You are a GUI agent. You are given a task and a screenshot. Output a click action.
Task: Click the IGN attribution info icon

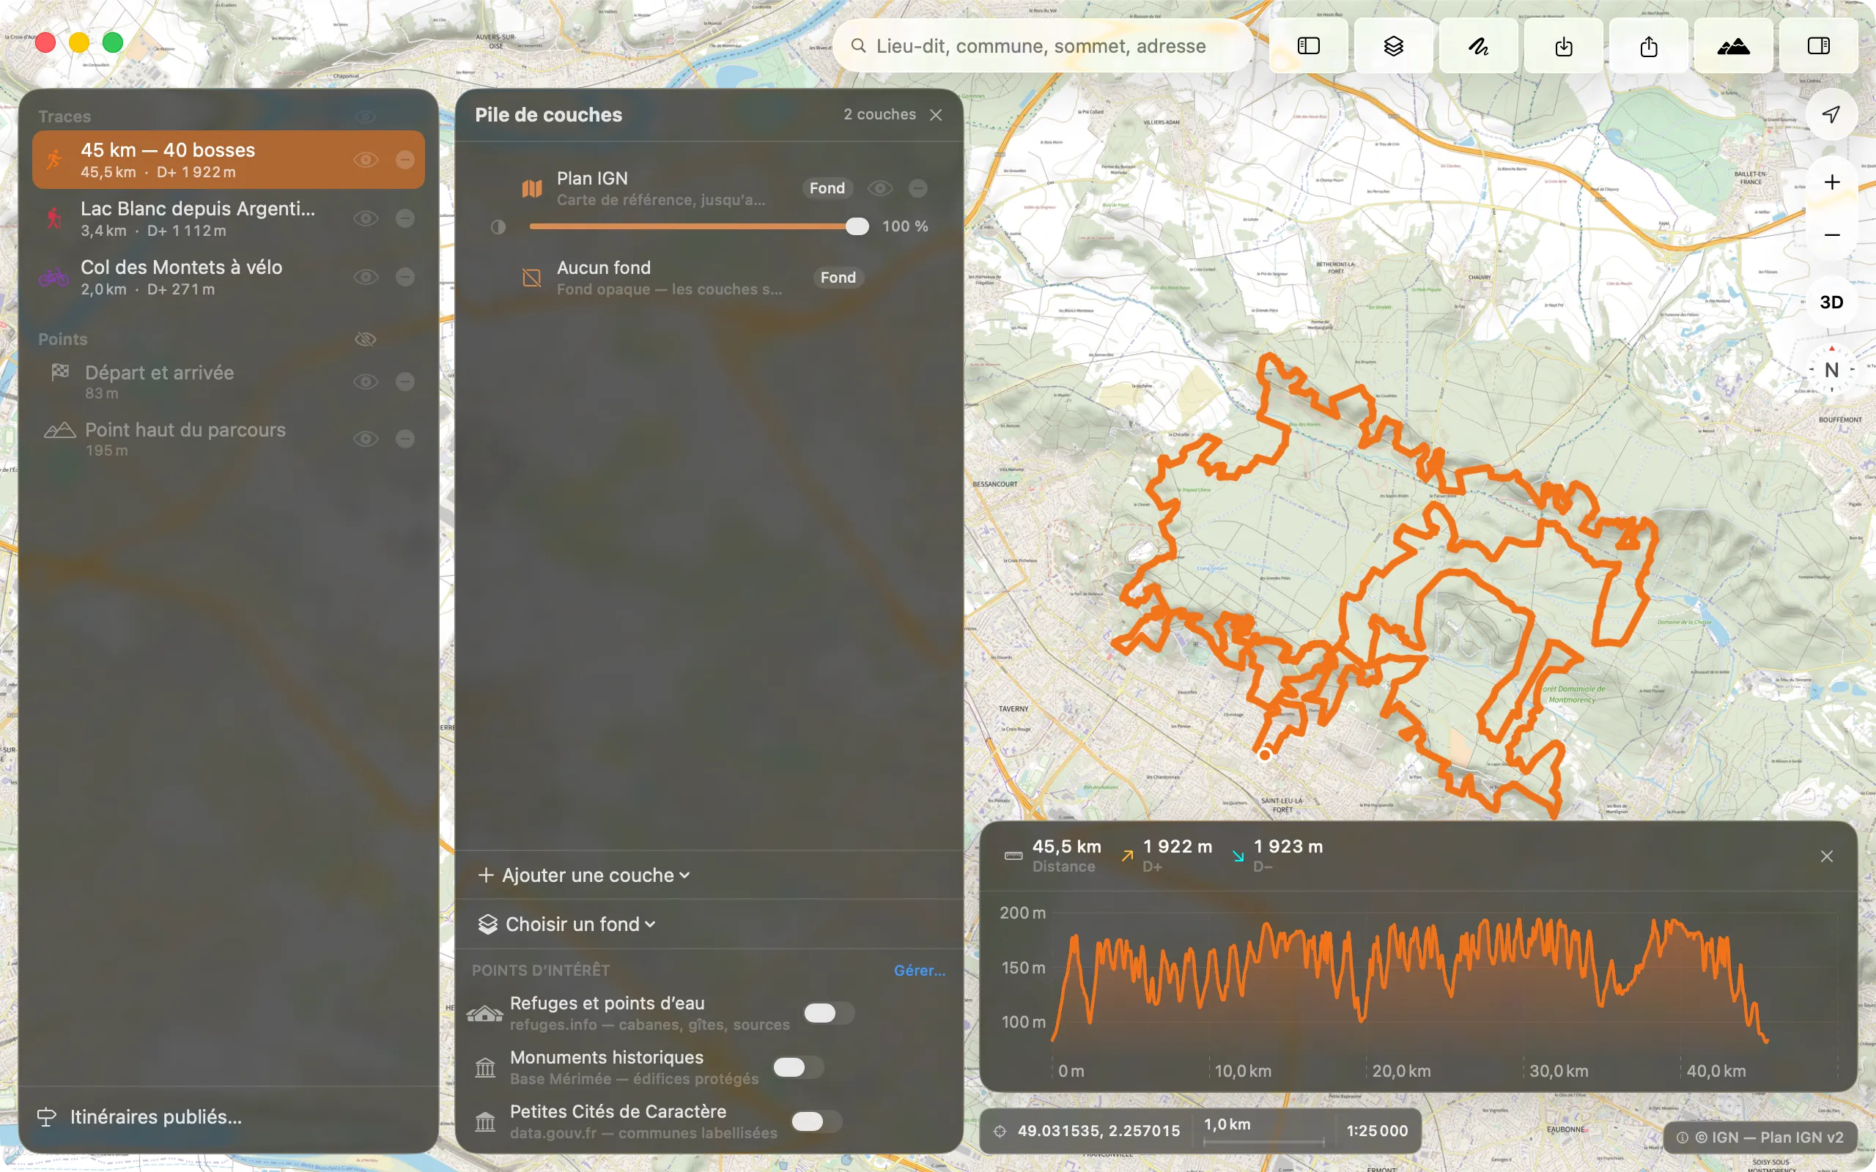[1683, 1137]
